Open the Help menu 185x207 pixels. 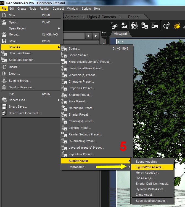[97, 9]
